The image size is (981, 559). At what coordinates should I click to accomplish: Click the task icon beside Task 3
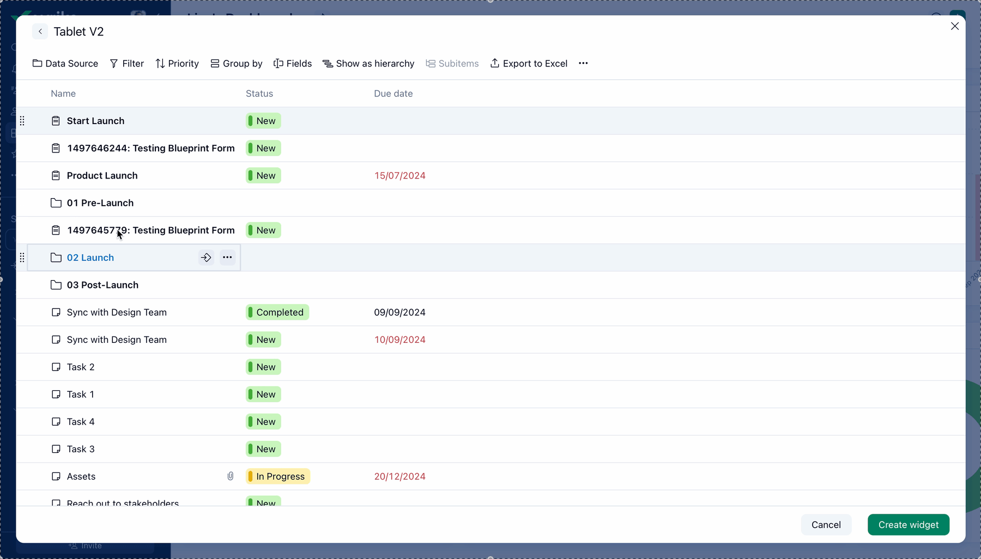coord(56,449)
